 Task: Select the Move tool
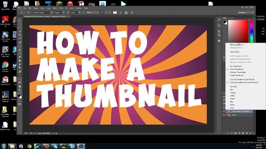pyautogui.click(x=20, y=20)
